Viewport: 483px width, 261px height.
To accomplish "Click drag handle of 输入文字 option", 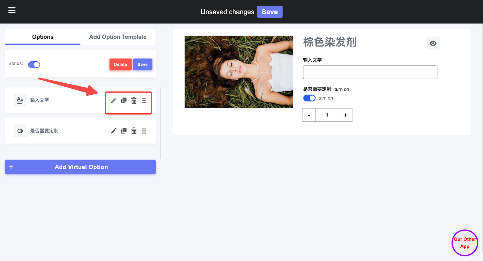I will tap(144, 100).
